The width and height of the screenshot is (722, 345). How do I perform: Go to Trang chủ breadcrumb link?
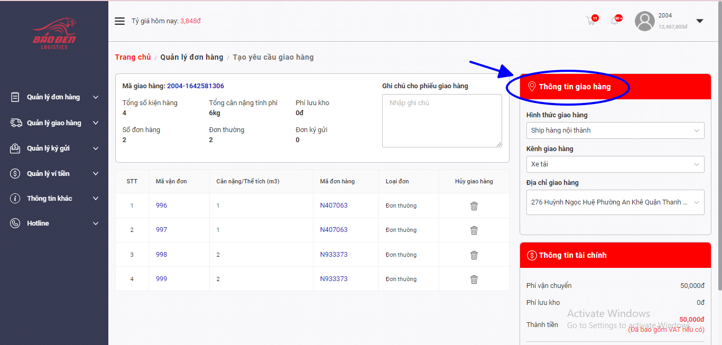133,57
